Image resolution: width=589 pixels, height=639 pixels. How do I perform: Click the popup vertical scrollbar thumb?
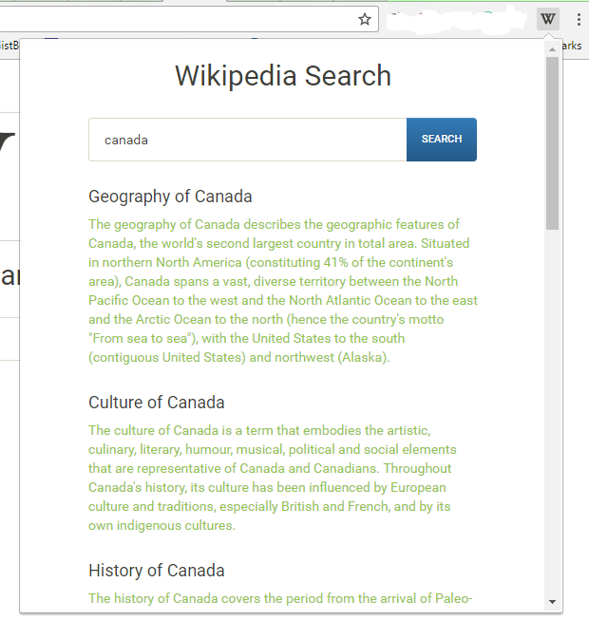pyautogui.click(x=552, y=143)
